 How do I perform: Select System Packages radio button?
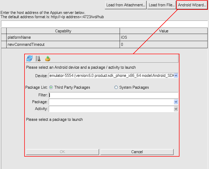pos(116,87)
